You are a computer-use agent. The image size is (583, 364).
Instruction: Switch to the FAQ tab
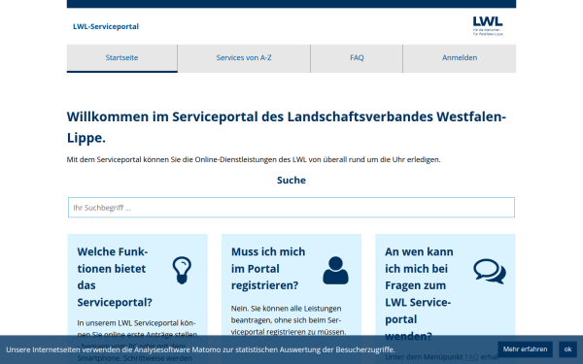[357, 58]
